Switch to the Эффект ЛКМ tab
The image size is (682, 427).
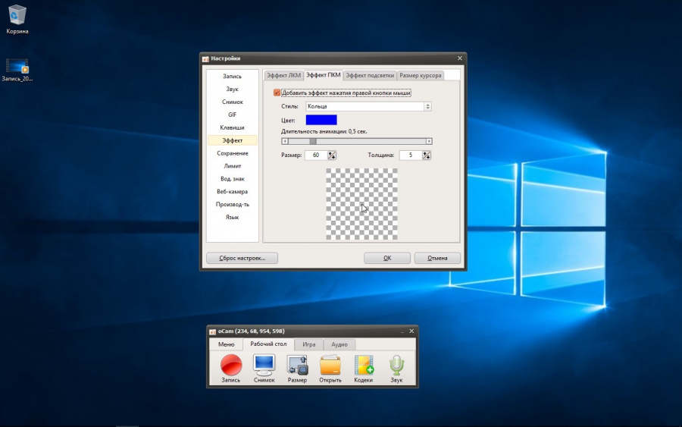point(283,76)
